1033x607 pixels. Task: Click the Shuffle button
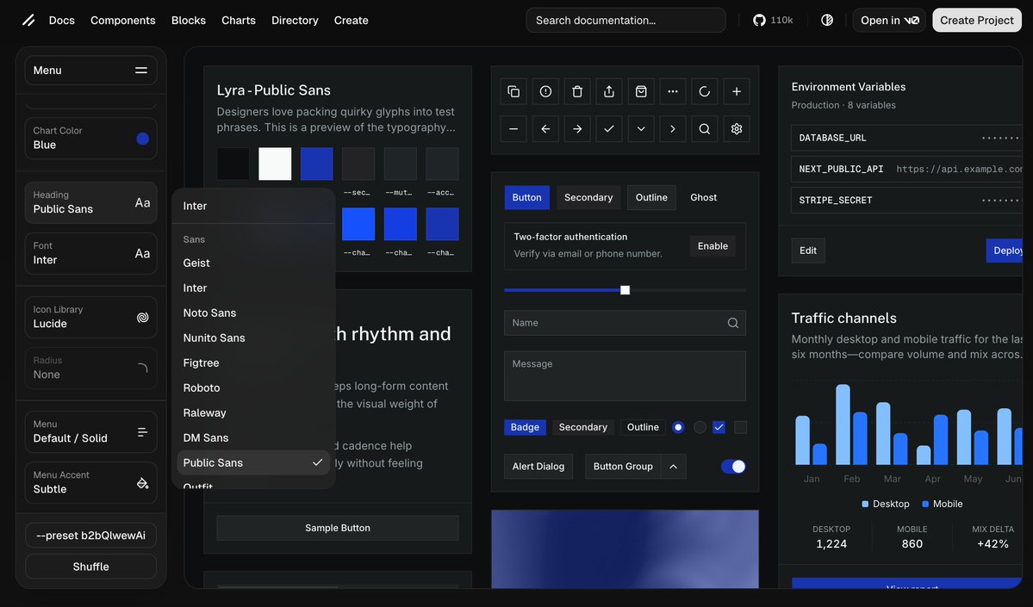(x=91, y=567)
